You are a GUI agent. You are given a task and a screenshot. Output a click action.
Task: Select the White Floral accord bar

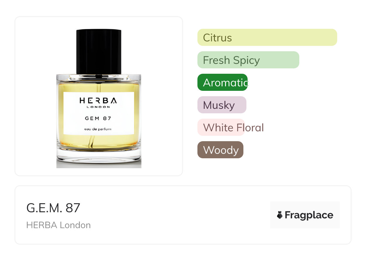tap(221, 127)
